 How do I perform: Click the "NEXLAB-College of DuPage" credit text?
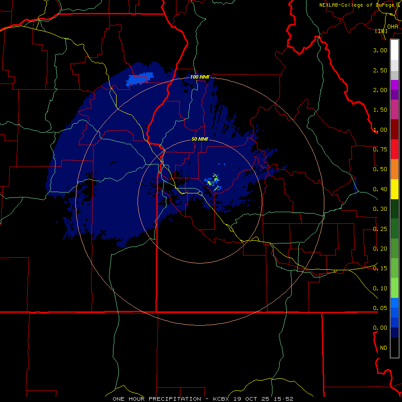coord(358,5)
